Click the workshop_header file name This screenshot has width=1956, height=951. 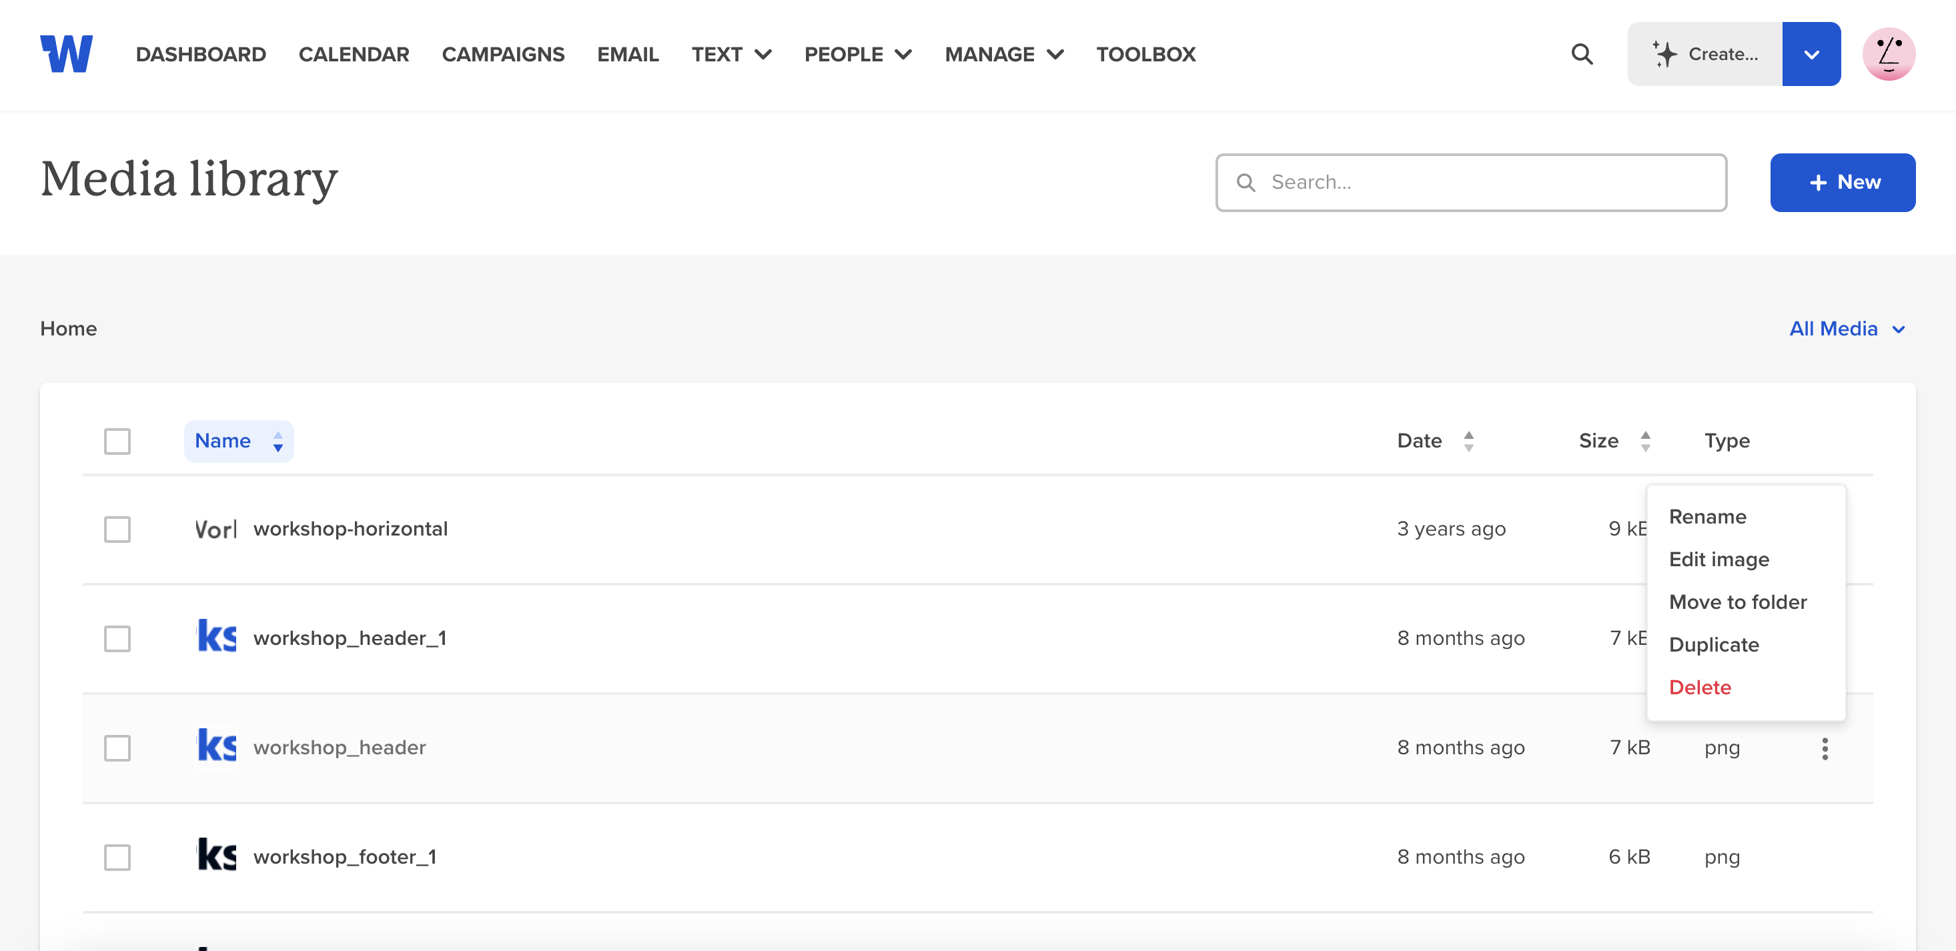pyautogui.click(x=340, y=748)
